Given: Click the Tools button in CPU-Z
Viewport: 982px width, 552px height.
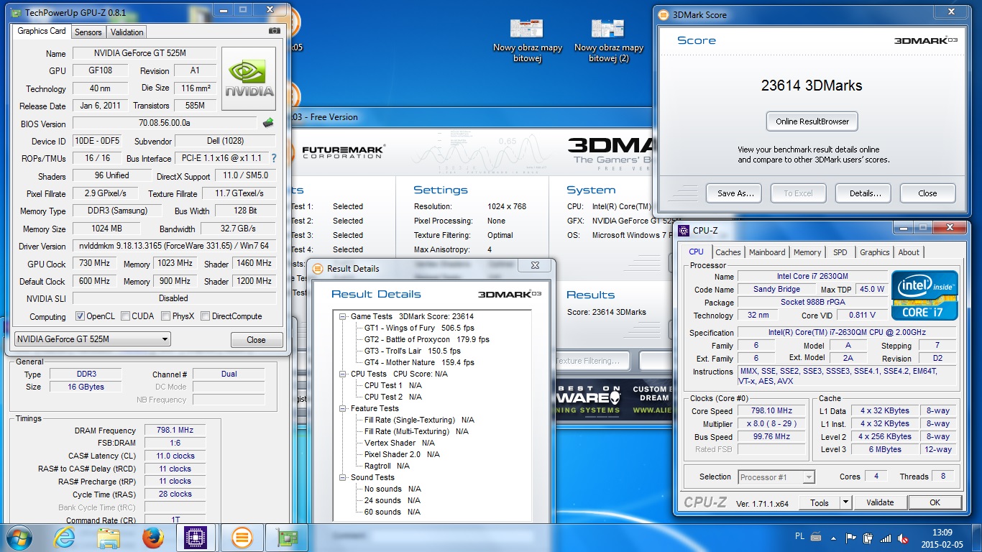Looking at the screenshot, I should click(x=820, y=502).
